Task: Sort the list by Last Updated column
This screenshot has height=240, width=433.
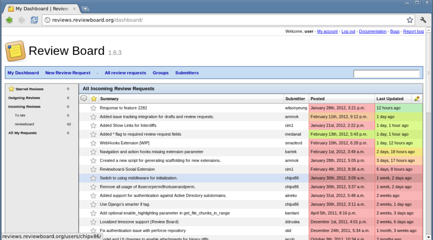Action: 390,98
